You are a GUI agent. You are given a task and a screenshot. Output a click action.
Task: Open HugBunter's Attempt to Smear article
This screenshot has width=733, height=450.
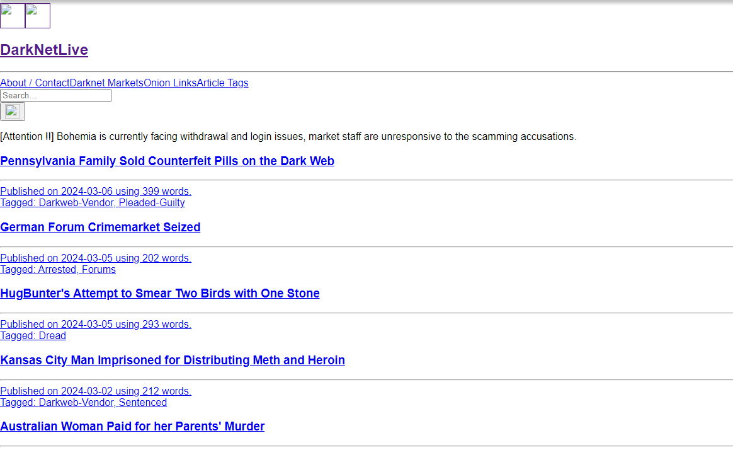click(x=160, y=293)
